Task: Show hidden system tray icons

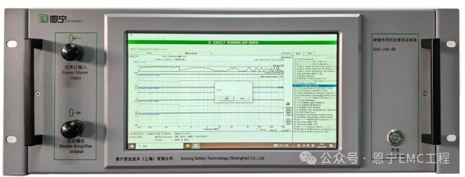Action: click(294, 146)
